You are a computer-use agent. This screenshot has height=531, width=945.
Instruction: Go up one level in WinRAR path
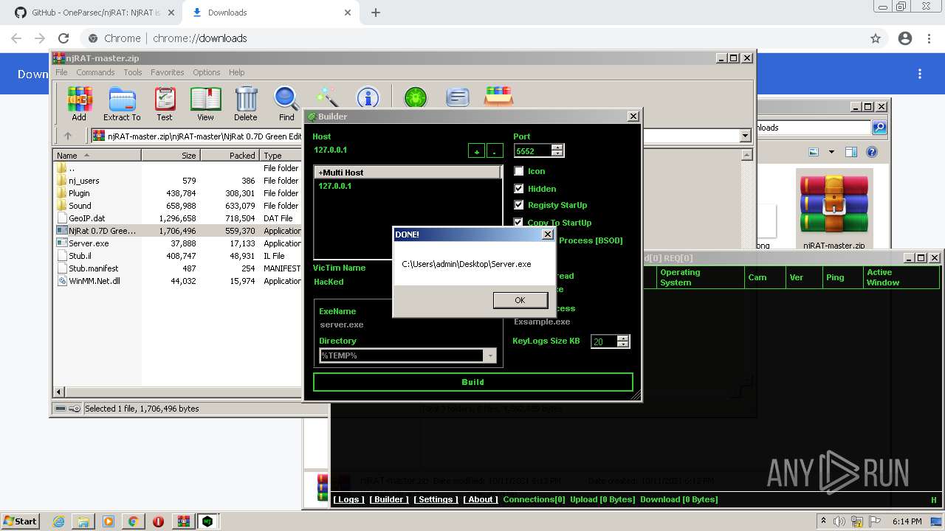pyautogui.click(x=68, y=136)
